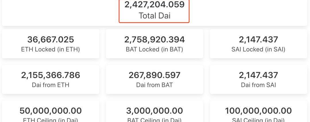Image resolution: width=310 pixels, height=122 pixels.
Task: Click the Dai from SAI label
Action: (x=258, y=85)
